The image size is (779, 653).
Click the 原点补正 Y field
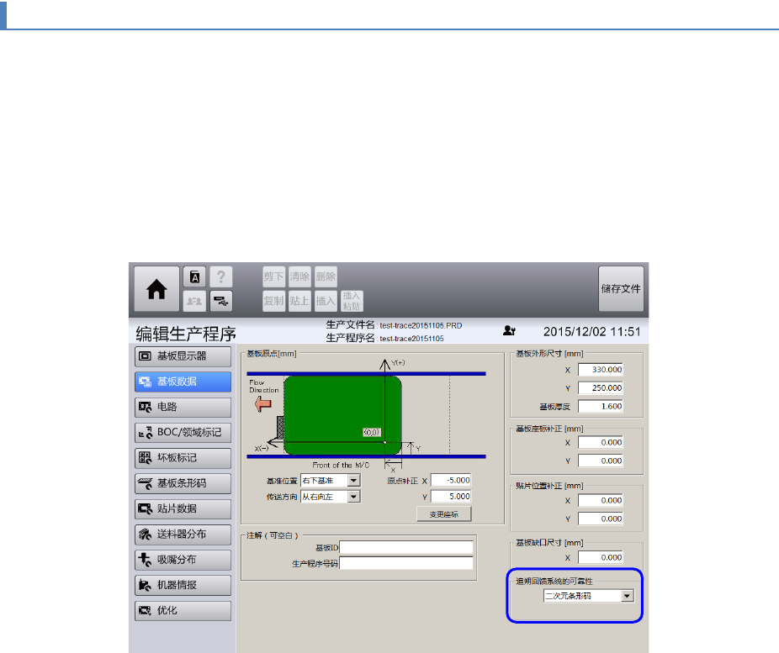point(451,496)
